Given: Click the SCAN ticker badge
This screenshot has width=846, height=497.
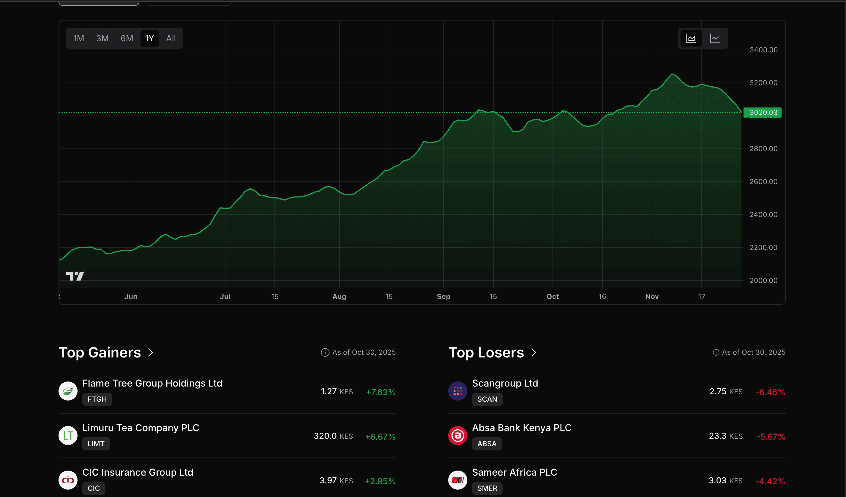Looking at the screenshot, I should click(487, 399).
